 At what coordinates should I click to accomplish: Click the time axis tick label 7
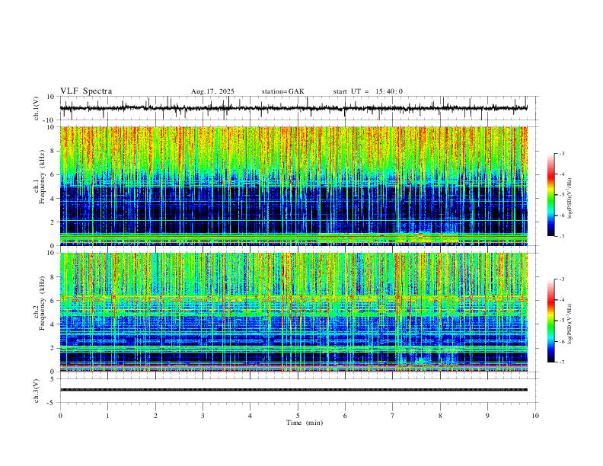pos(393,416)
